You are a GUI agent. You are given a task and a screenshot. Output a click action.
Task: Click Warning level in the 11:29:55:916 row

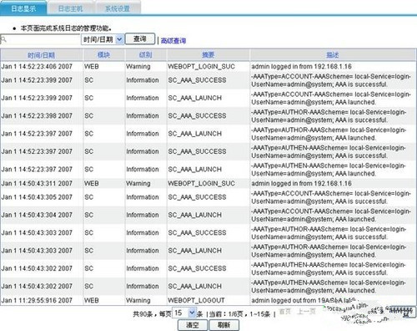(x=138, y=300)
